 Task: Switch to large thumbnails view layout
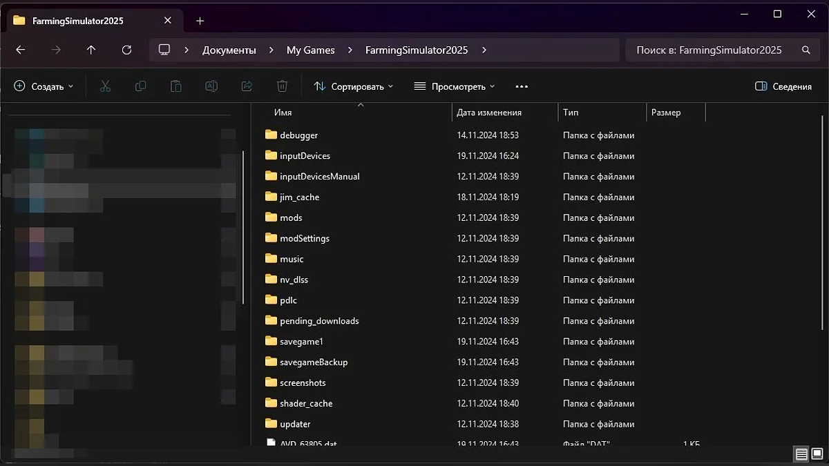[817, 454]
